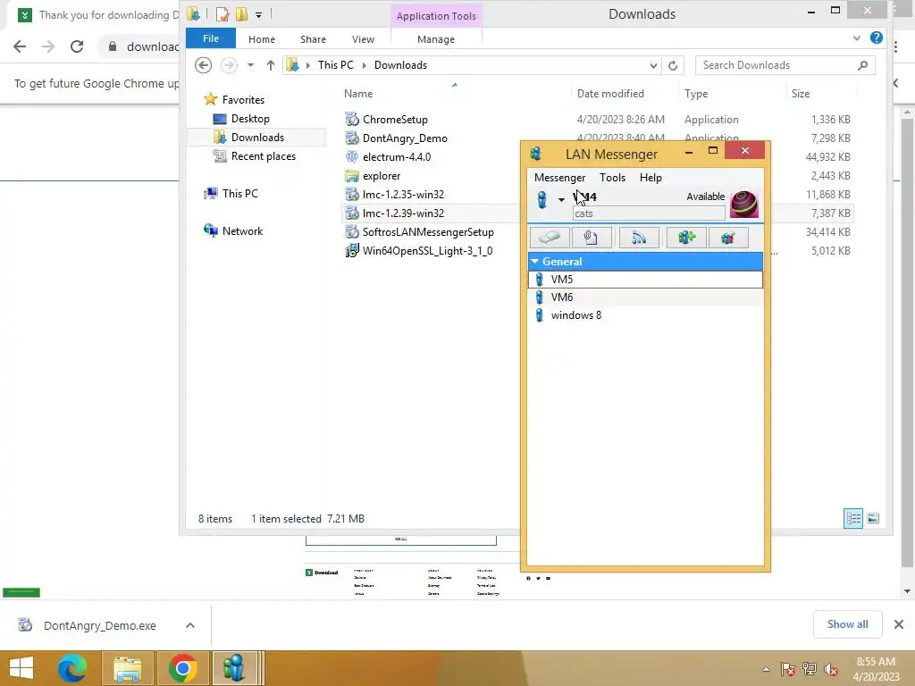Click the public chat group icon
The image size is (915, 686).
click(x=728, y=238)
